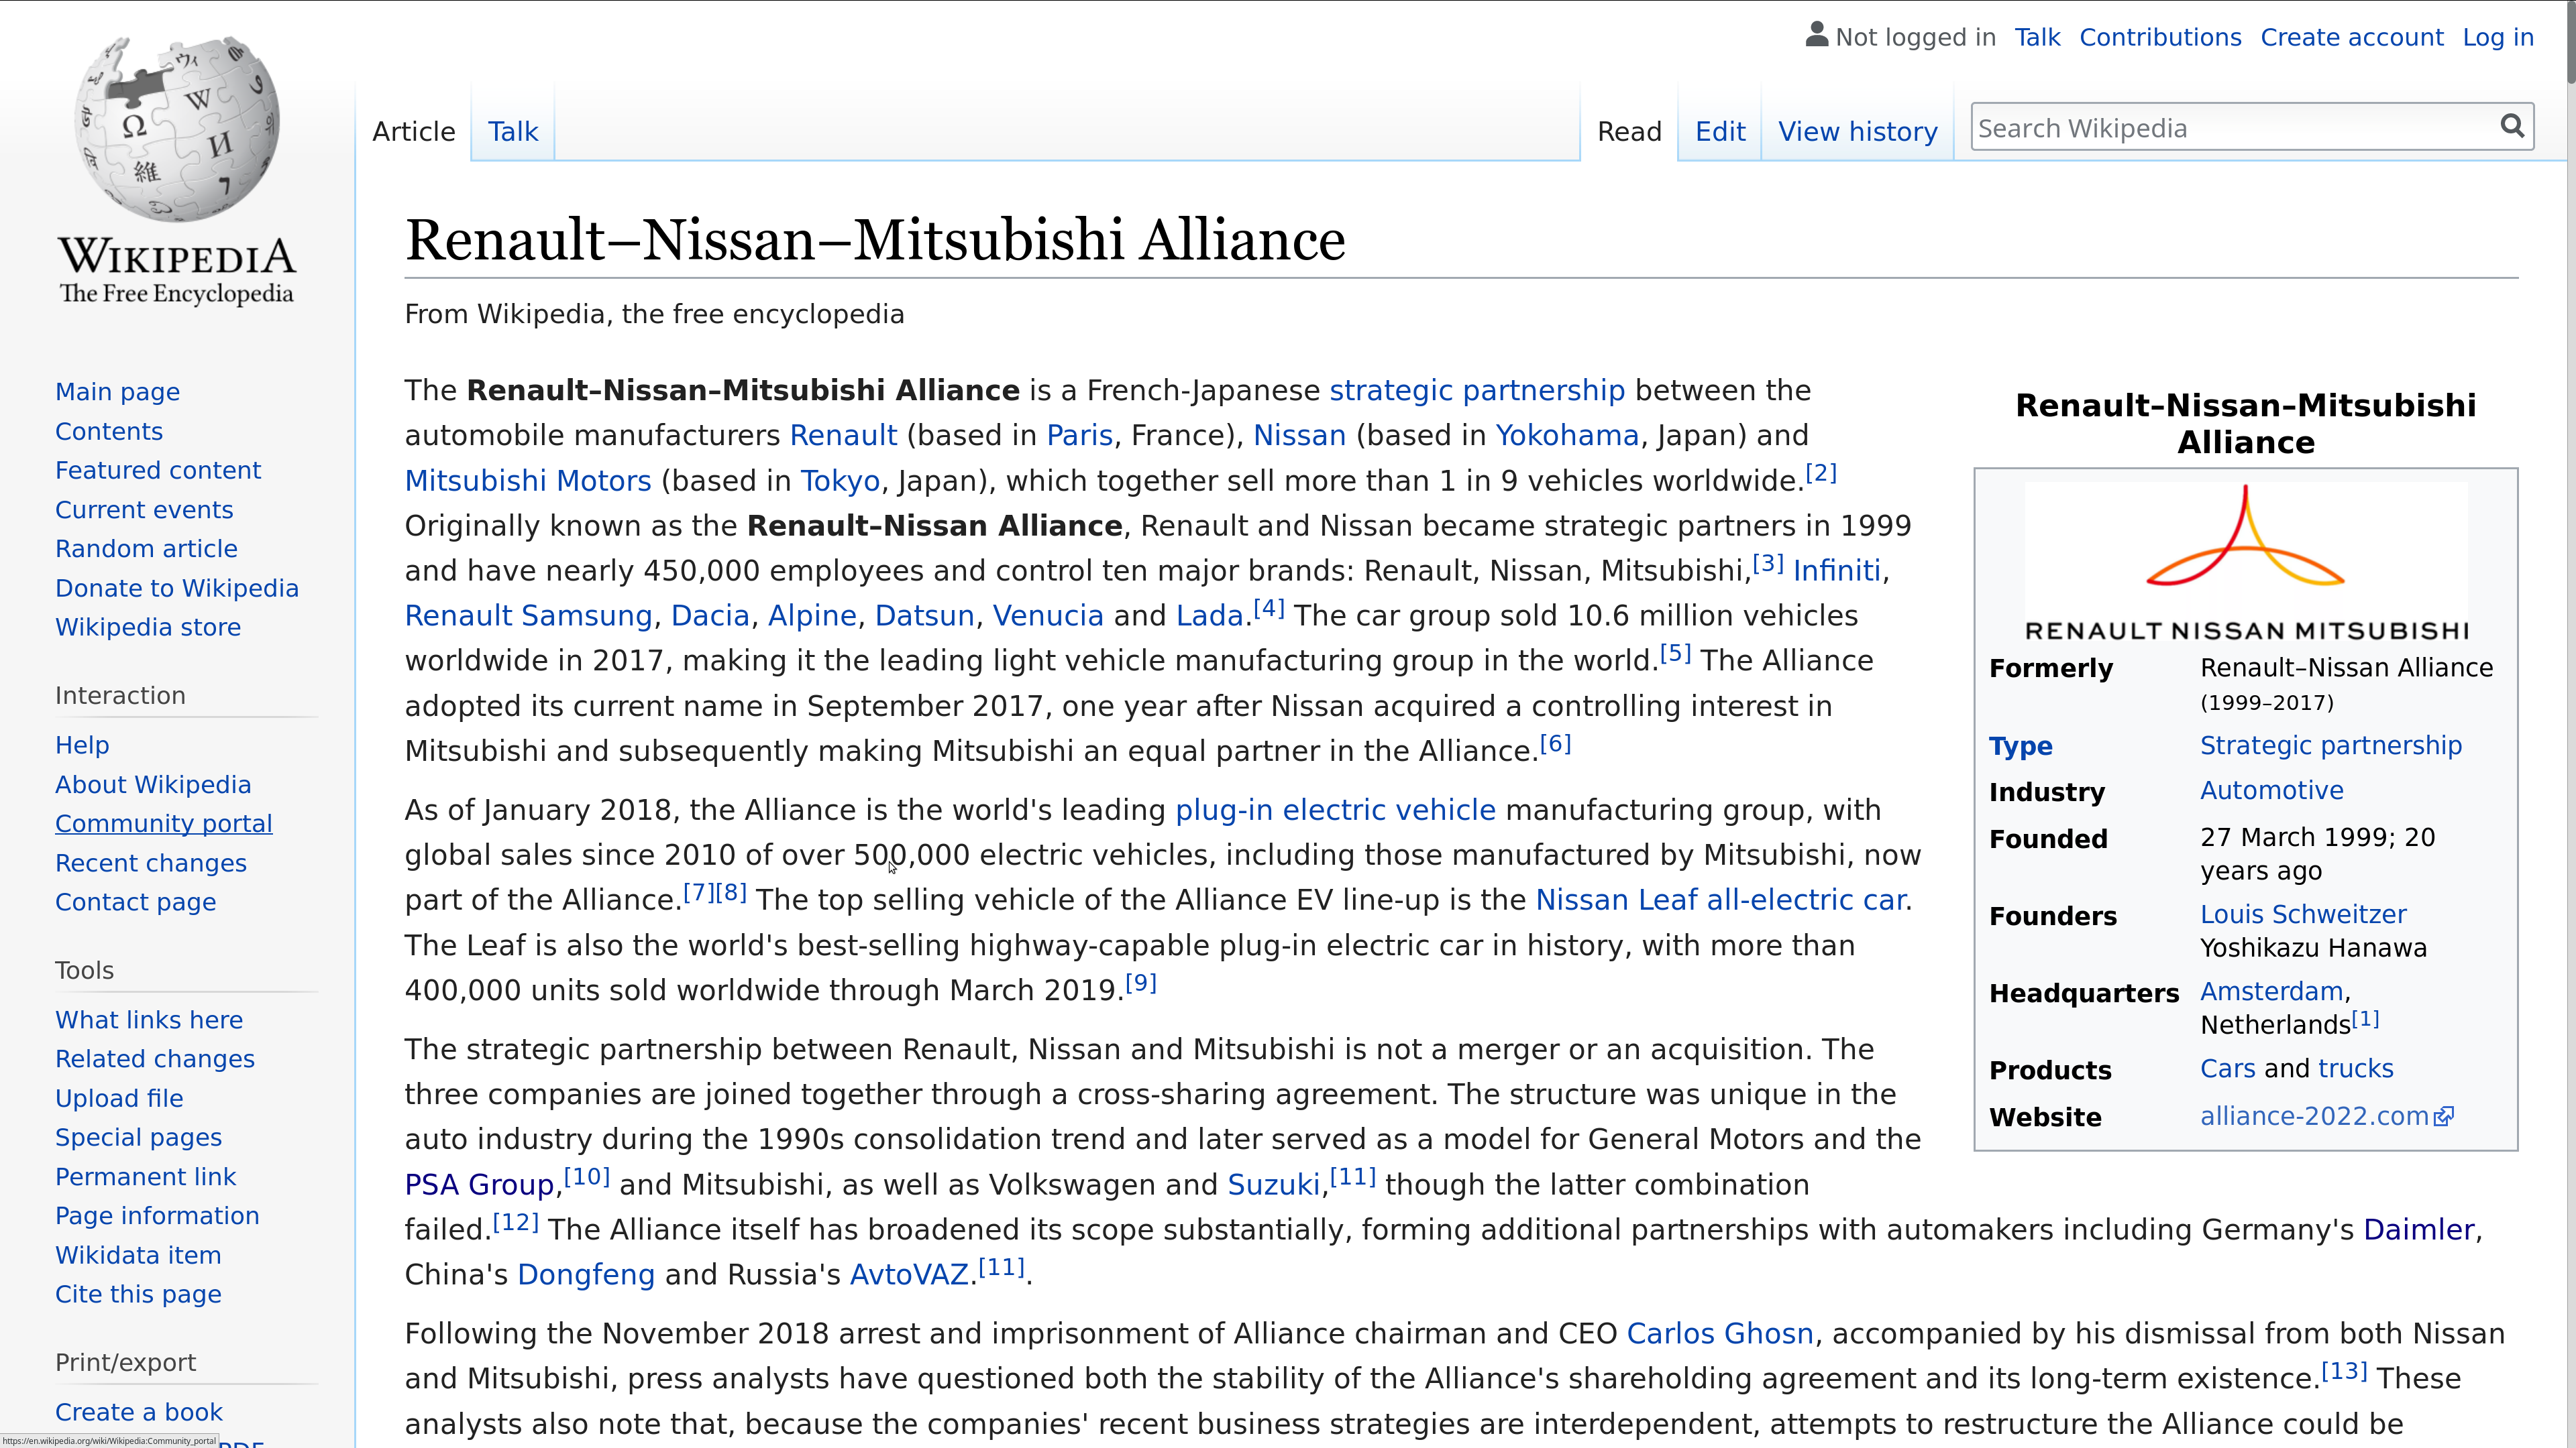Screen dimensions: 2576x1448
Task: Click the page vertical scrollbar thumb
Action: (2570, 43)
